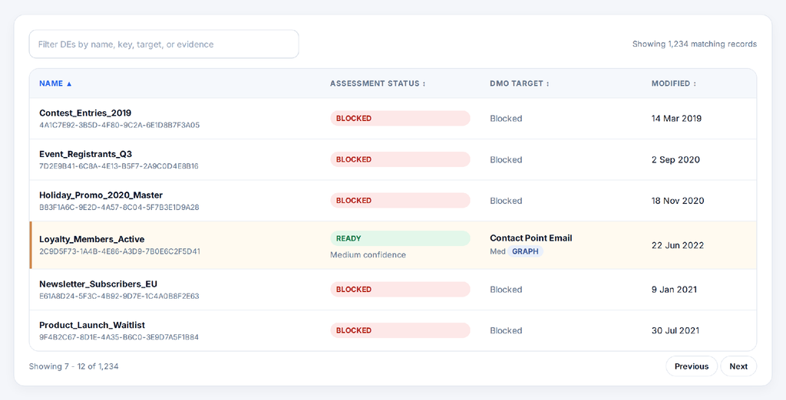Sort by DMO TARGET column header

[x=520, y=84]
